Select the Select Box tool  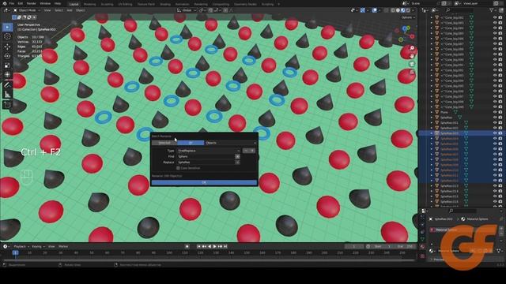pyautogui.click(x=7, y=28)
